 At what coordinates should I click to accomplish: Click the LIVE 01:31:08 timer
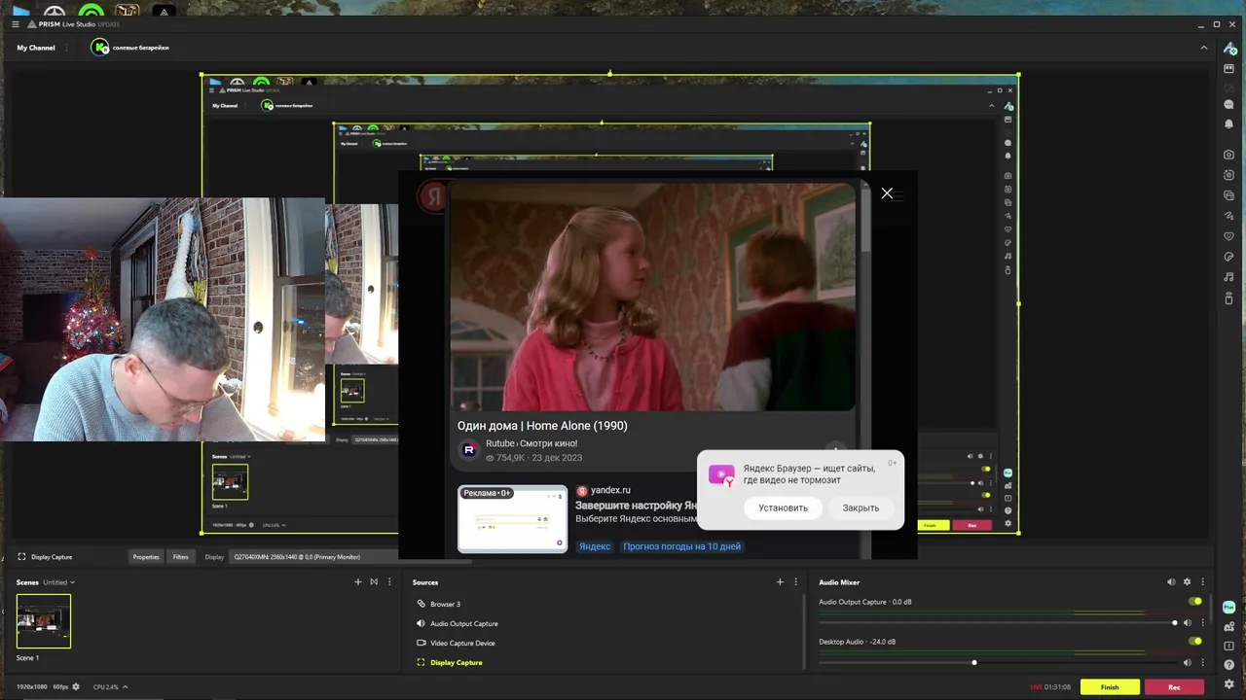point(1051,687)
